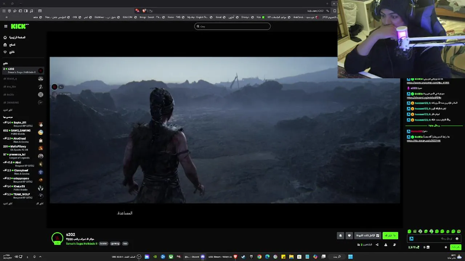Open MafiaFifawy EA Sports FC channel
The image size is (465, 261).
point(23,148)
